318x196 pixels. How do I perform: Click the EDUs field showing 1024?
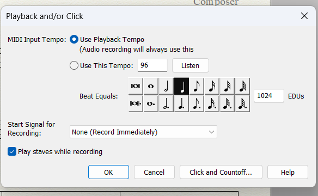268,96
